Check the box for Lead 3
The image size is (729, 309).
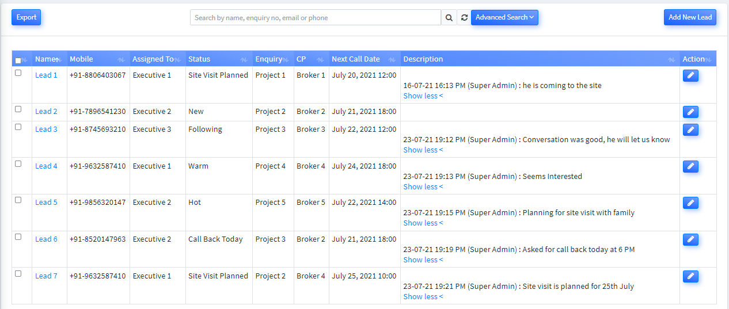18,127
